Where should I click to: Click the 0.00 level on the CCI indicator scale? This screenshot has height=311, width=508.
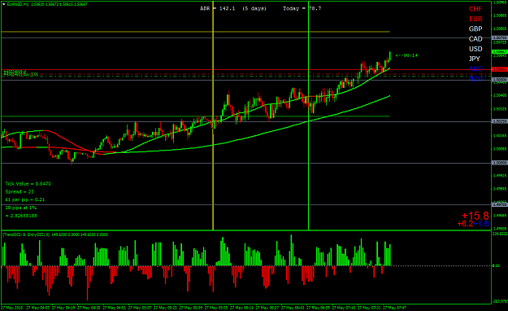tap(496, 265)
